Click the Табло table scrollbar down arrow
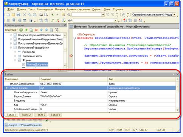This screenshot has height=137, width=183. (x=177, y=110)
